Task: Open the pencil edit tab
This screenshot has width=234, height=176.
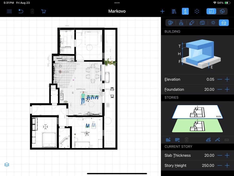Action: pyautogui.click(x=192, y=23)
